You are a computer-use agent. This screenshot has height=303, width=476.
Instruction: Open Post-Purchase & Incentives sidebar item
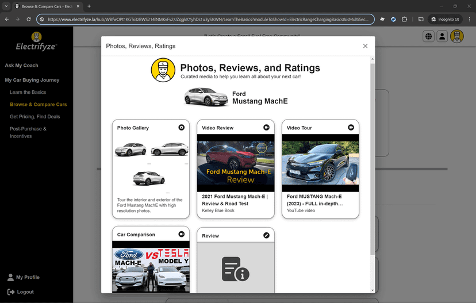coord(29,132)
